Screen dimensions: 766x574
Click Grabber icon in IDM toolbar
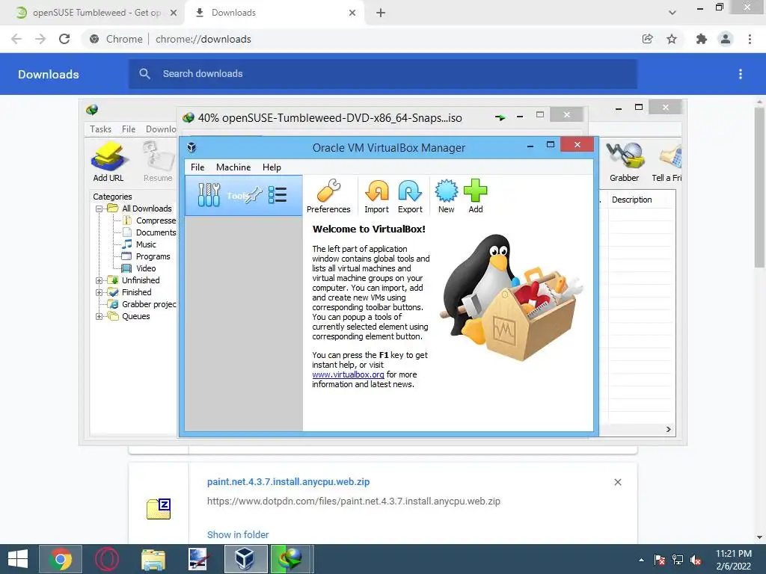tap(625, 161)
